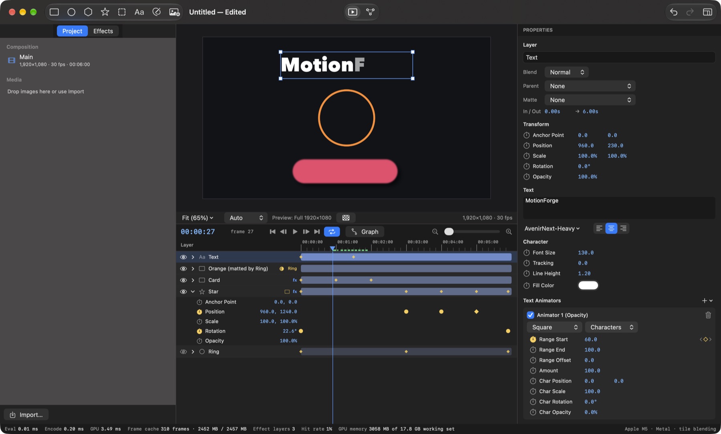The width and height of the screenshot is (721, 434).
Task: Toggle transparency checkerboard background
Action: click(x=346, y=218)
